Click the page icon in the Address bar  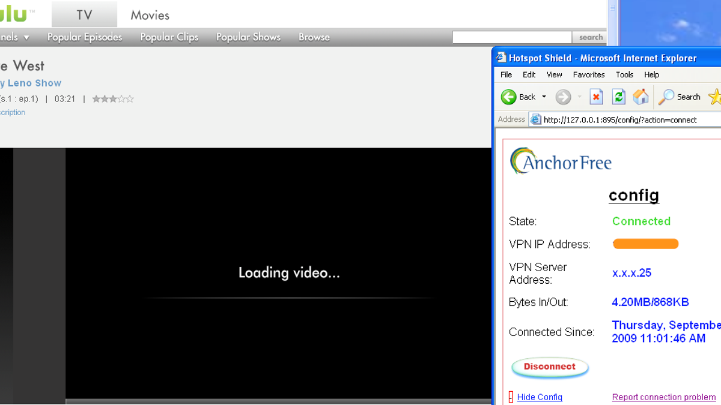coord(535,119)
